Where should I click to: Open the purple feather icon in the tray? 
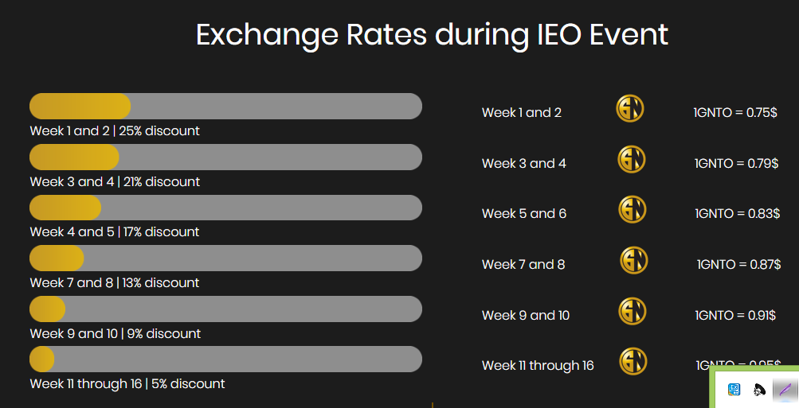pos(785,390)
